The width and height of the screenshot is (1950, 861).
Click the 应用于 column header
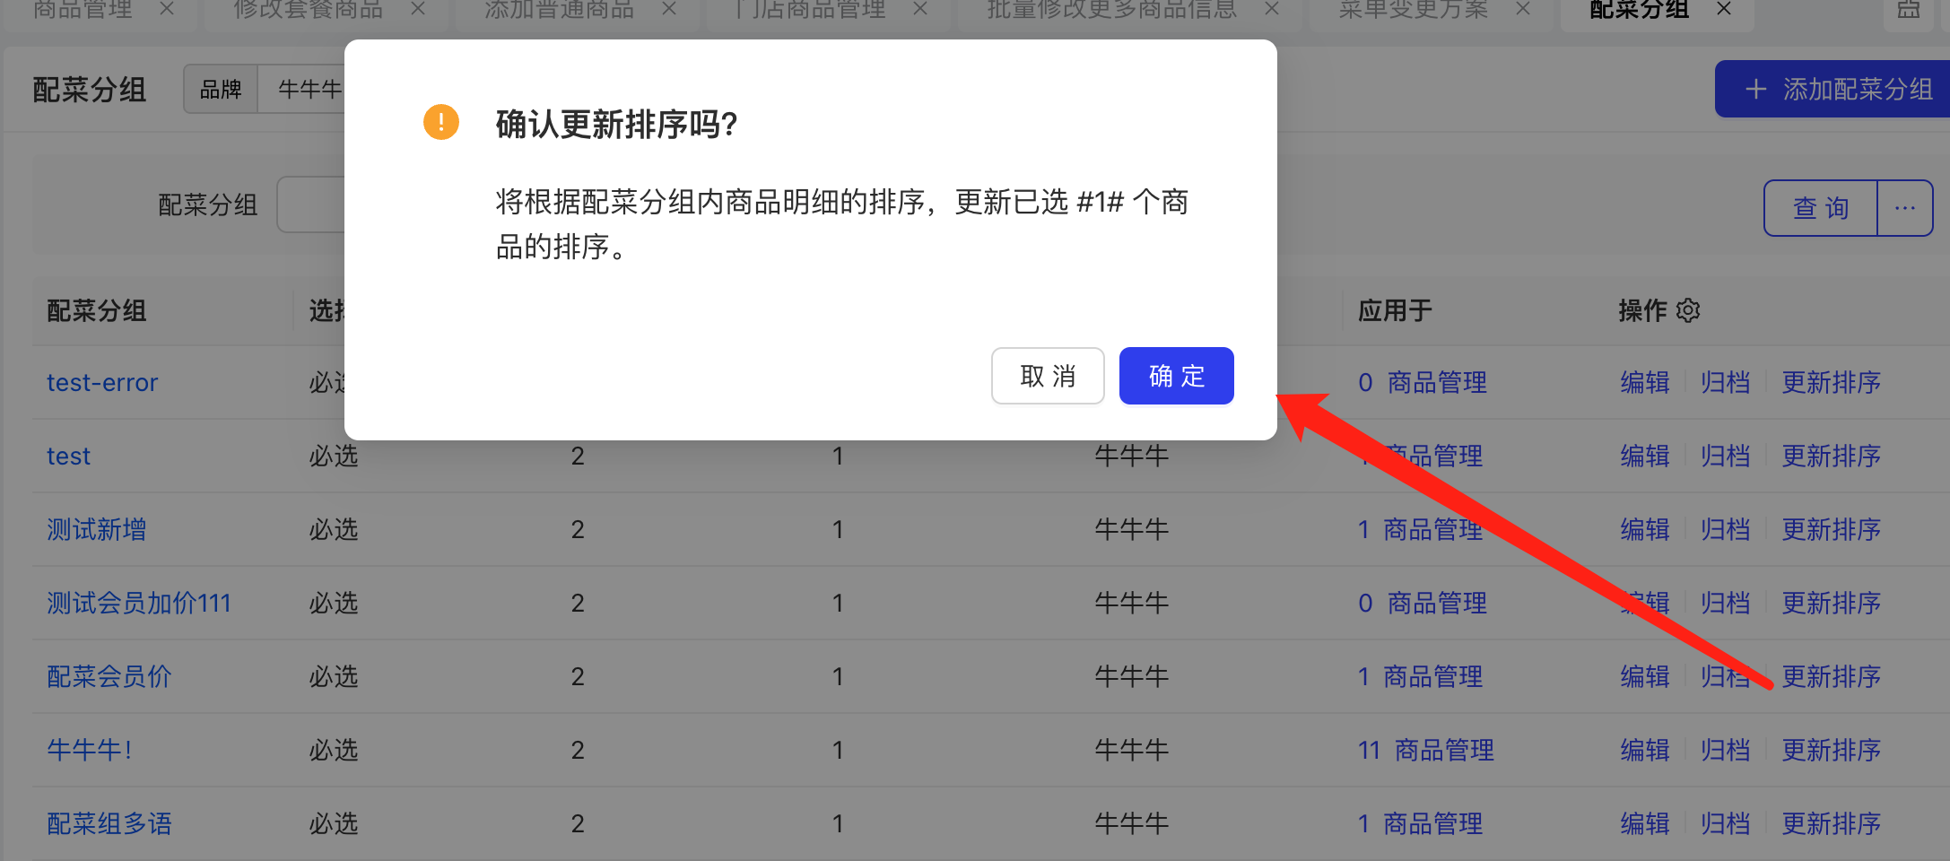tap(1395, 310)
